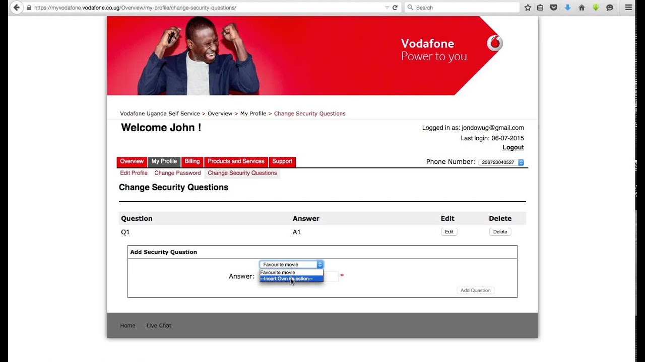Click the URL address bar
Viewport: 645px width, 362px height.
pyautogui.click(x=207, y=8)
